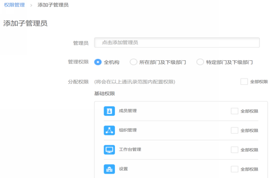Click the 分配权限 field label
The width and height of the screenshot is (271, 178).
(x=78, y=81)
